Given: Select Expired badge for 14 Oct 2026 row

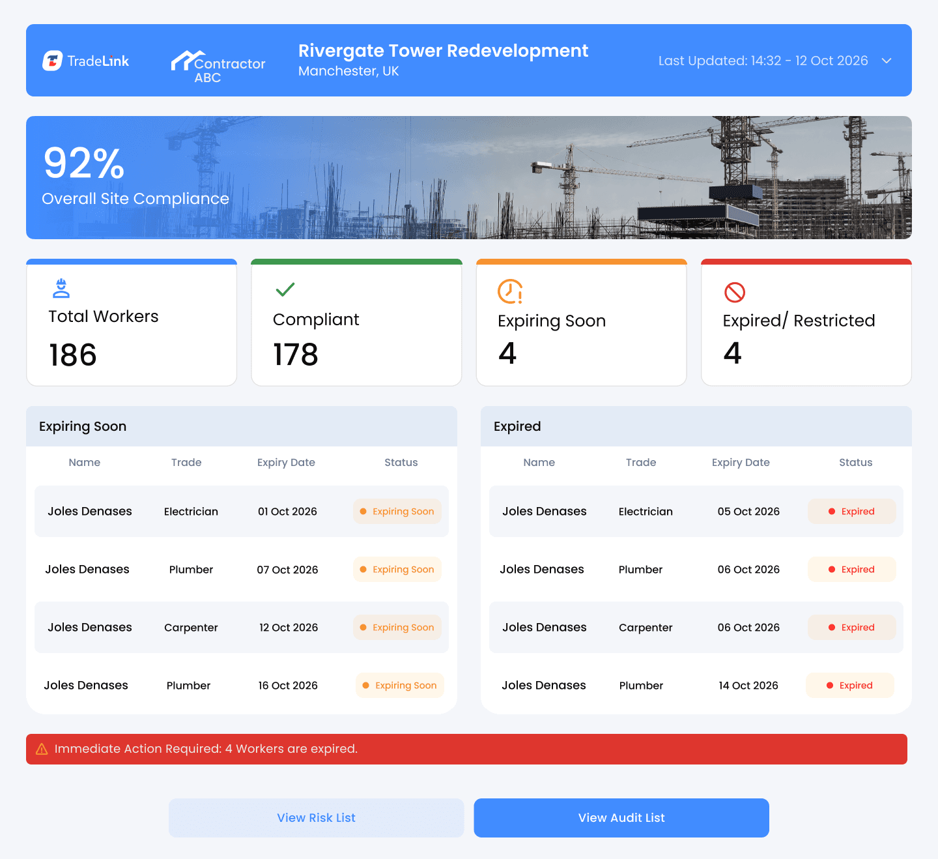Looking at the screenshot, I should pyautogui.click(x=850, y=686).
